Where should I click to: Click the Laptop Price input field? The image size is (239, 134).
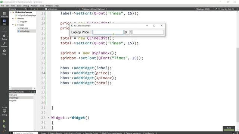[x=108, y=32]
